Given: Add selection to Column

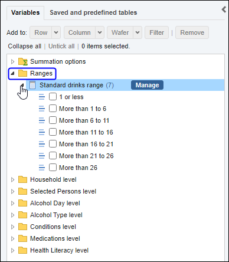Looking at the screenshot, I should coord(80,32).
